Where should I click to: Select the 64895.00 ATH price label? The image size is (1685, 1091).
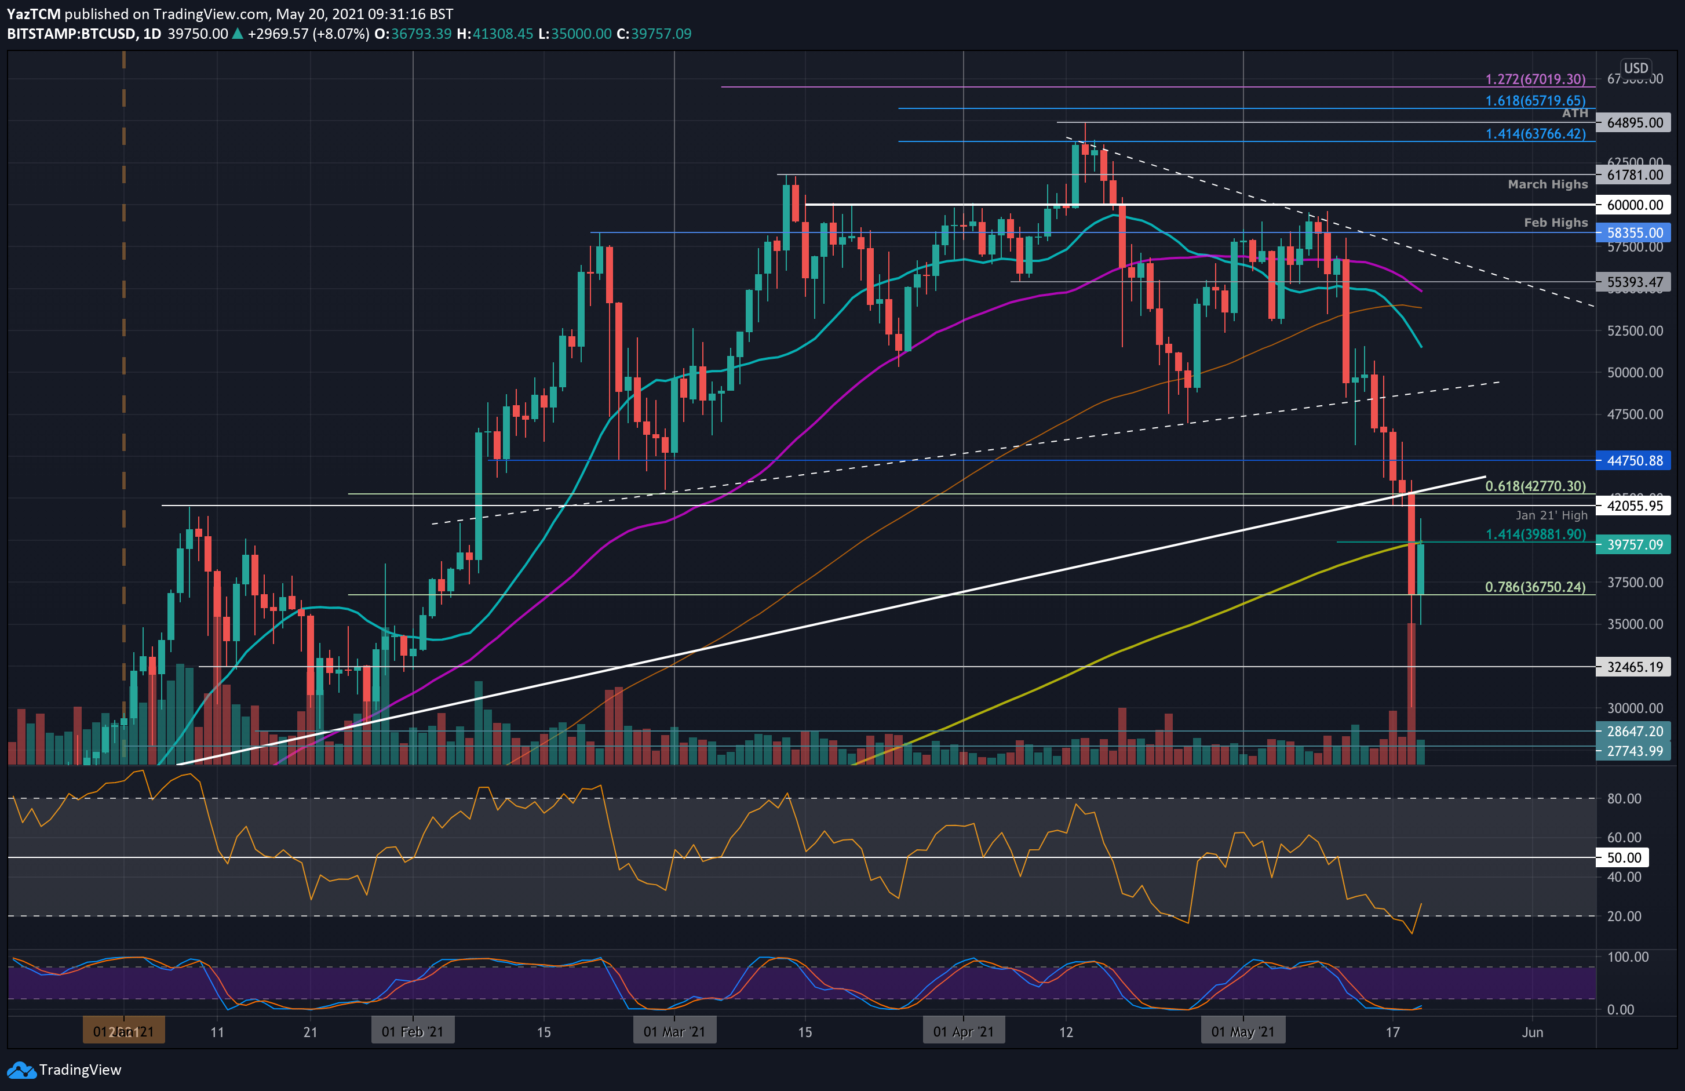pos(1633,122)
